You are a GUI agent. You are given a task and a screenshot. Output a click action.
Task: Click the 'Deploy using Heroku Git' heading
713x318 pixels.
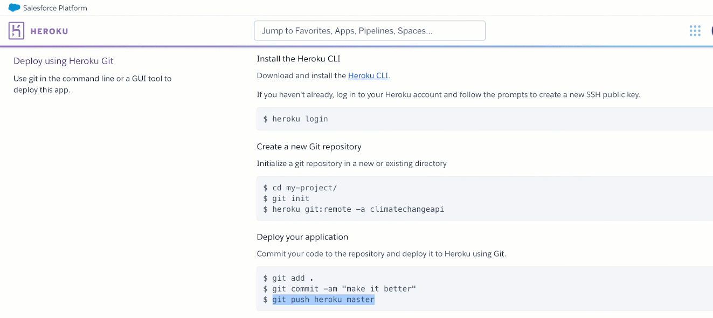point(64,61)
